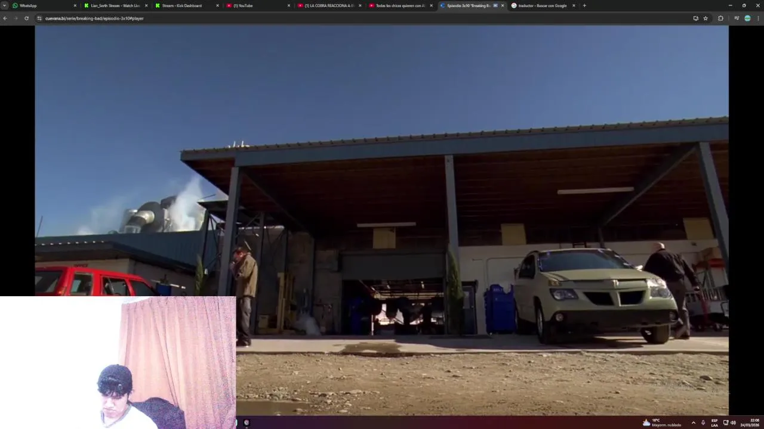Open the 22:08 clock and calendar
This screenshot has height=429, width=764.
(x=751, y=422)
